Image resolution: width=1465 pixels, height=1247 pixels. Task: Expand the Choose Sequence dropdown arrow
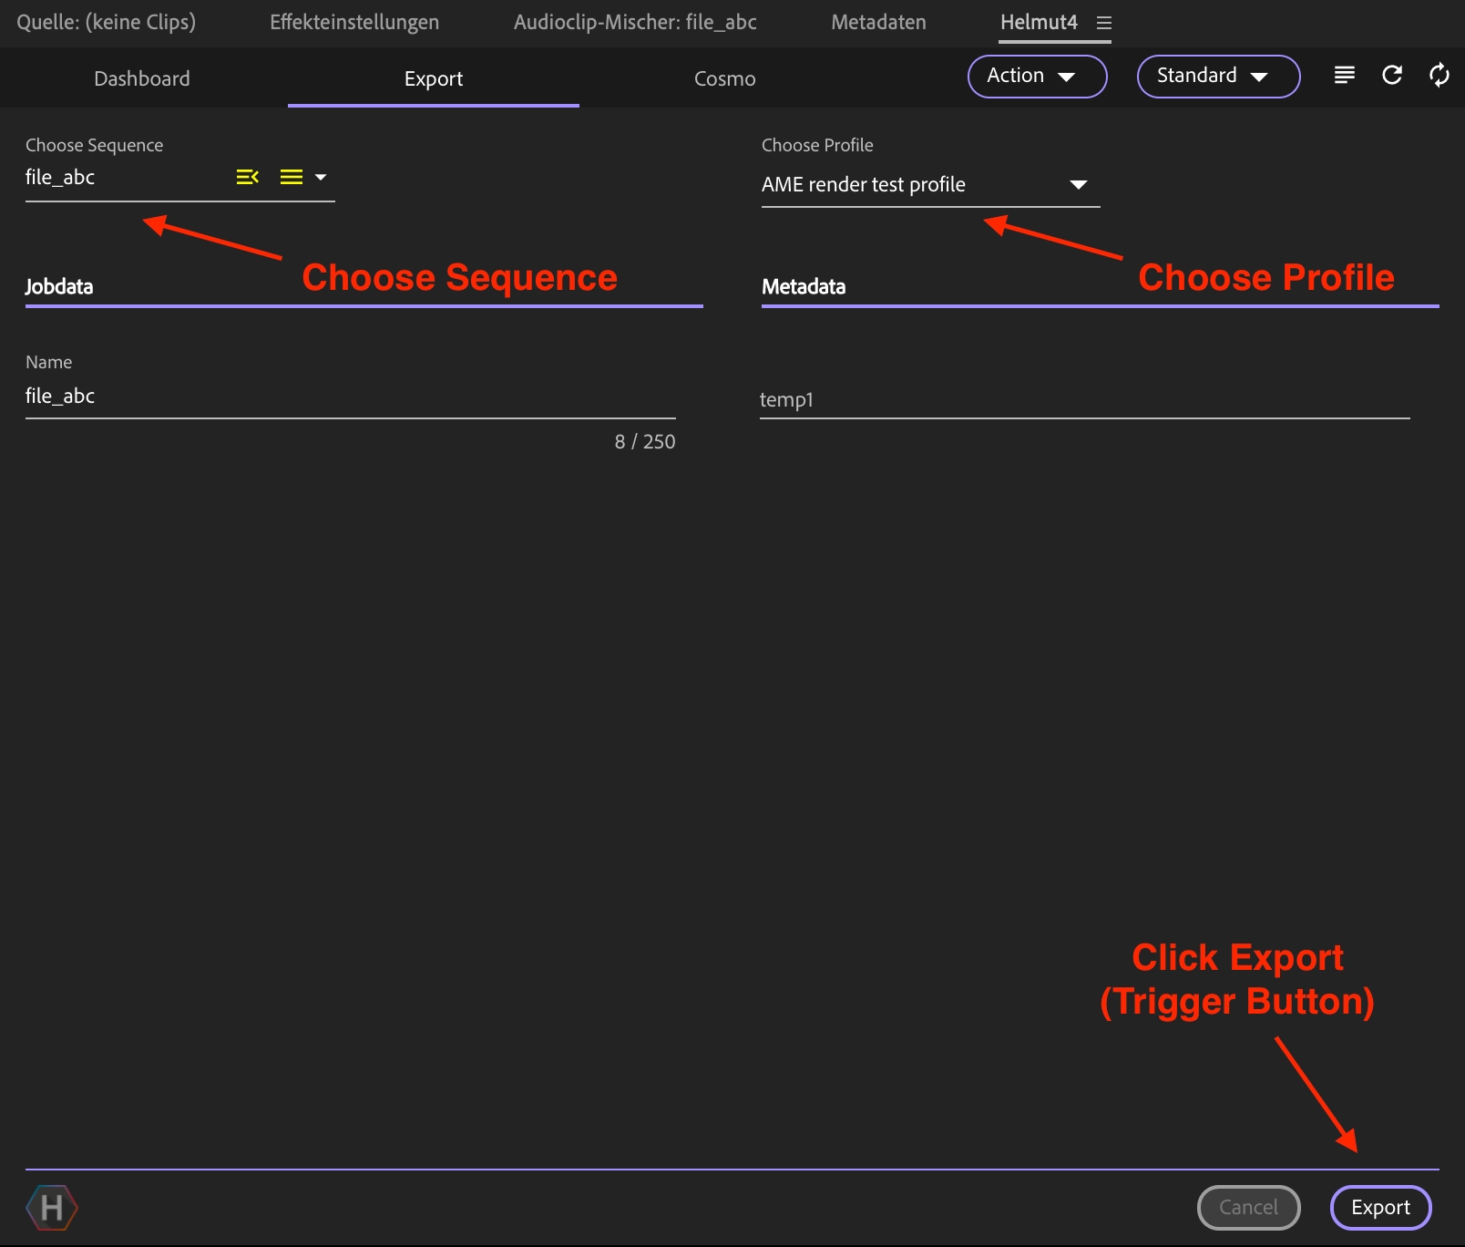tap(321, 177)
